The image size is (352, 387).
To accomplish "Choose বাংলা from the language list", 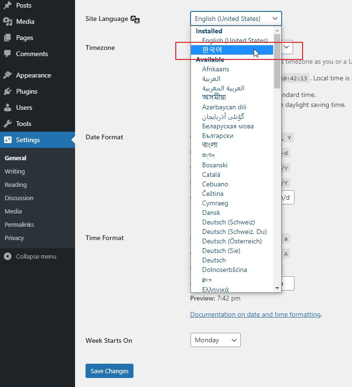I will 232,145.
